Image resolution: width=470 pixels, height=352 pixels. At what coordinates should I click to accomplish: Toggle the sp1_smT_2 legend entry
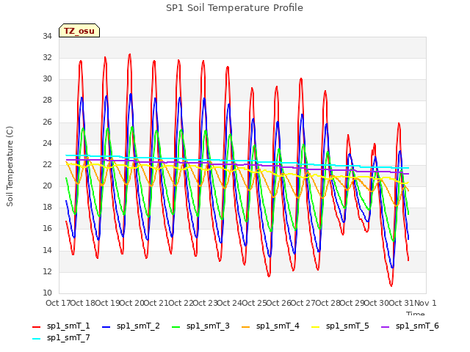(x=131, y=326)
